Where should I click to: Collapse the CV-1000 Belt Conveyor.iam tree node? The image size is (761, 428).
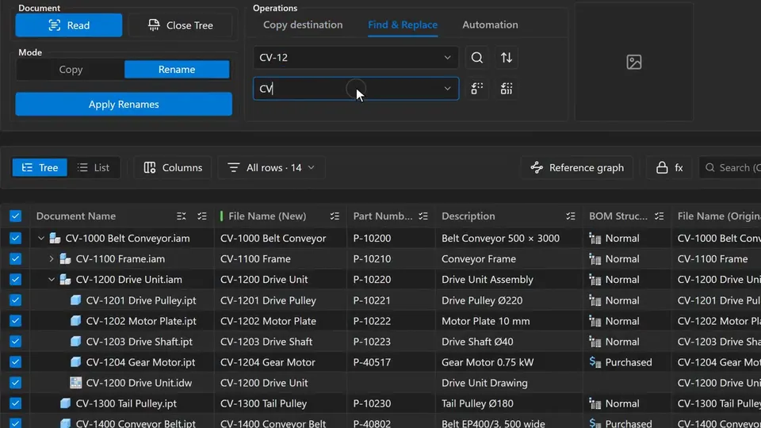point(40,238)
